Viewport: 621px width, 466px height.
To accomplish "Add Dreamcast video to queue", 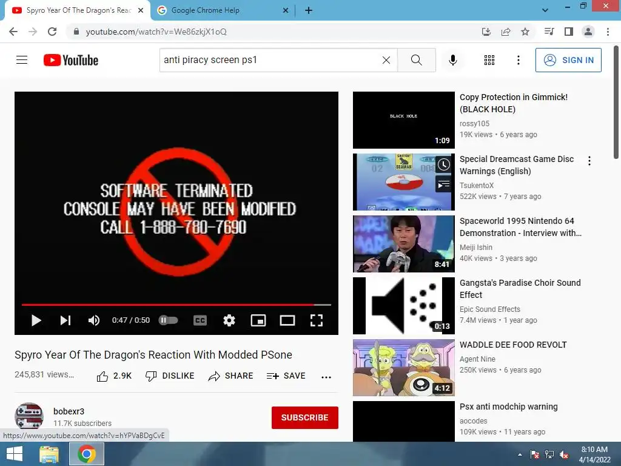I will click(x=443, y=184).
